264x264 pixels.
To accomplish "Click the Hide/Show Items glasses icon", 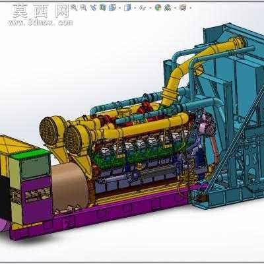I will click(x=143, y=8).
